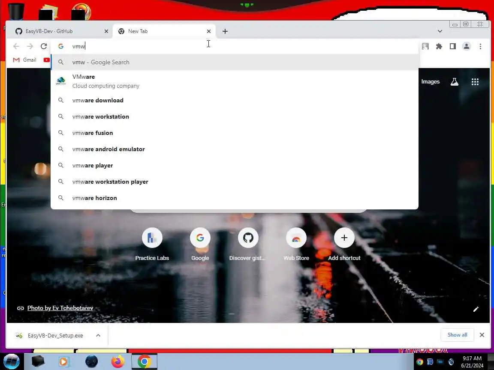Open the Windows Start menu

tap(11, 361)
